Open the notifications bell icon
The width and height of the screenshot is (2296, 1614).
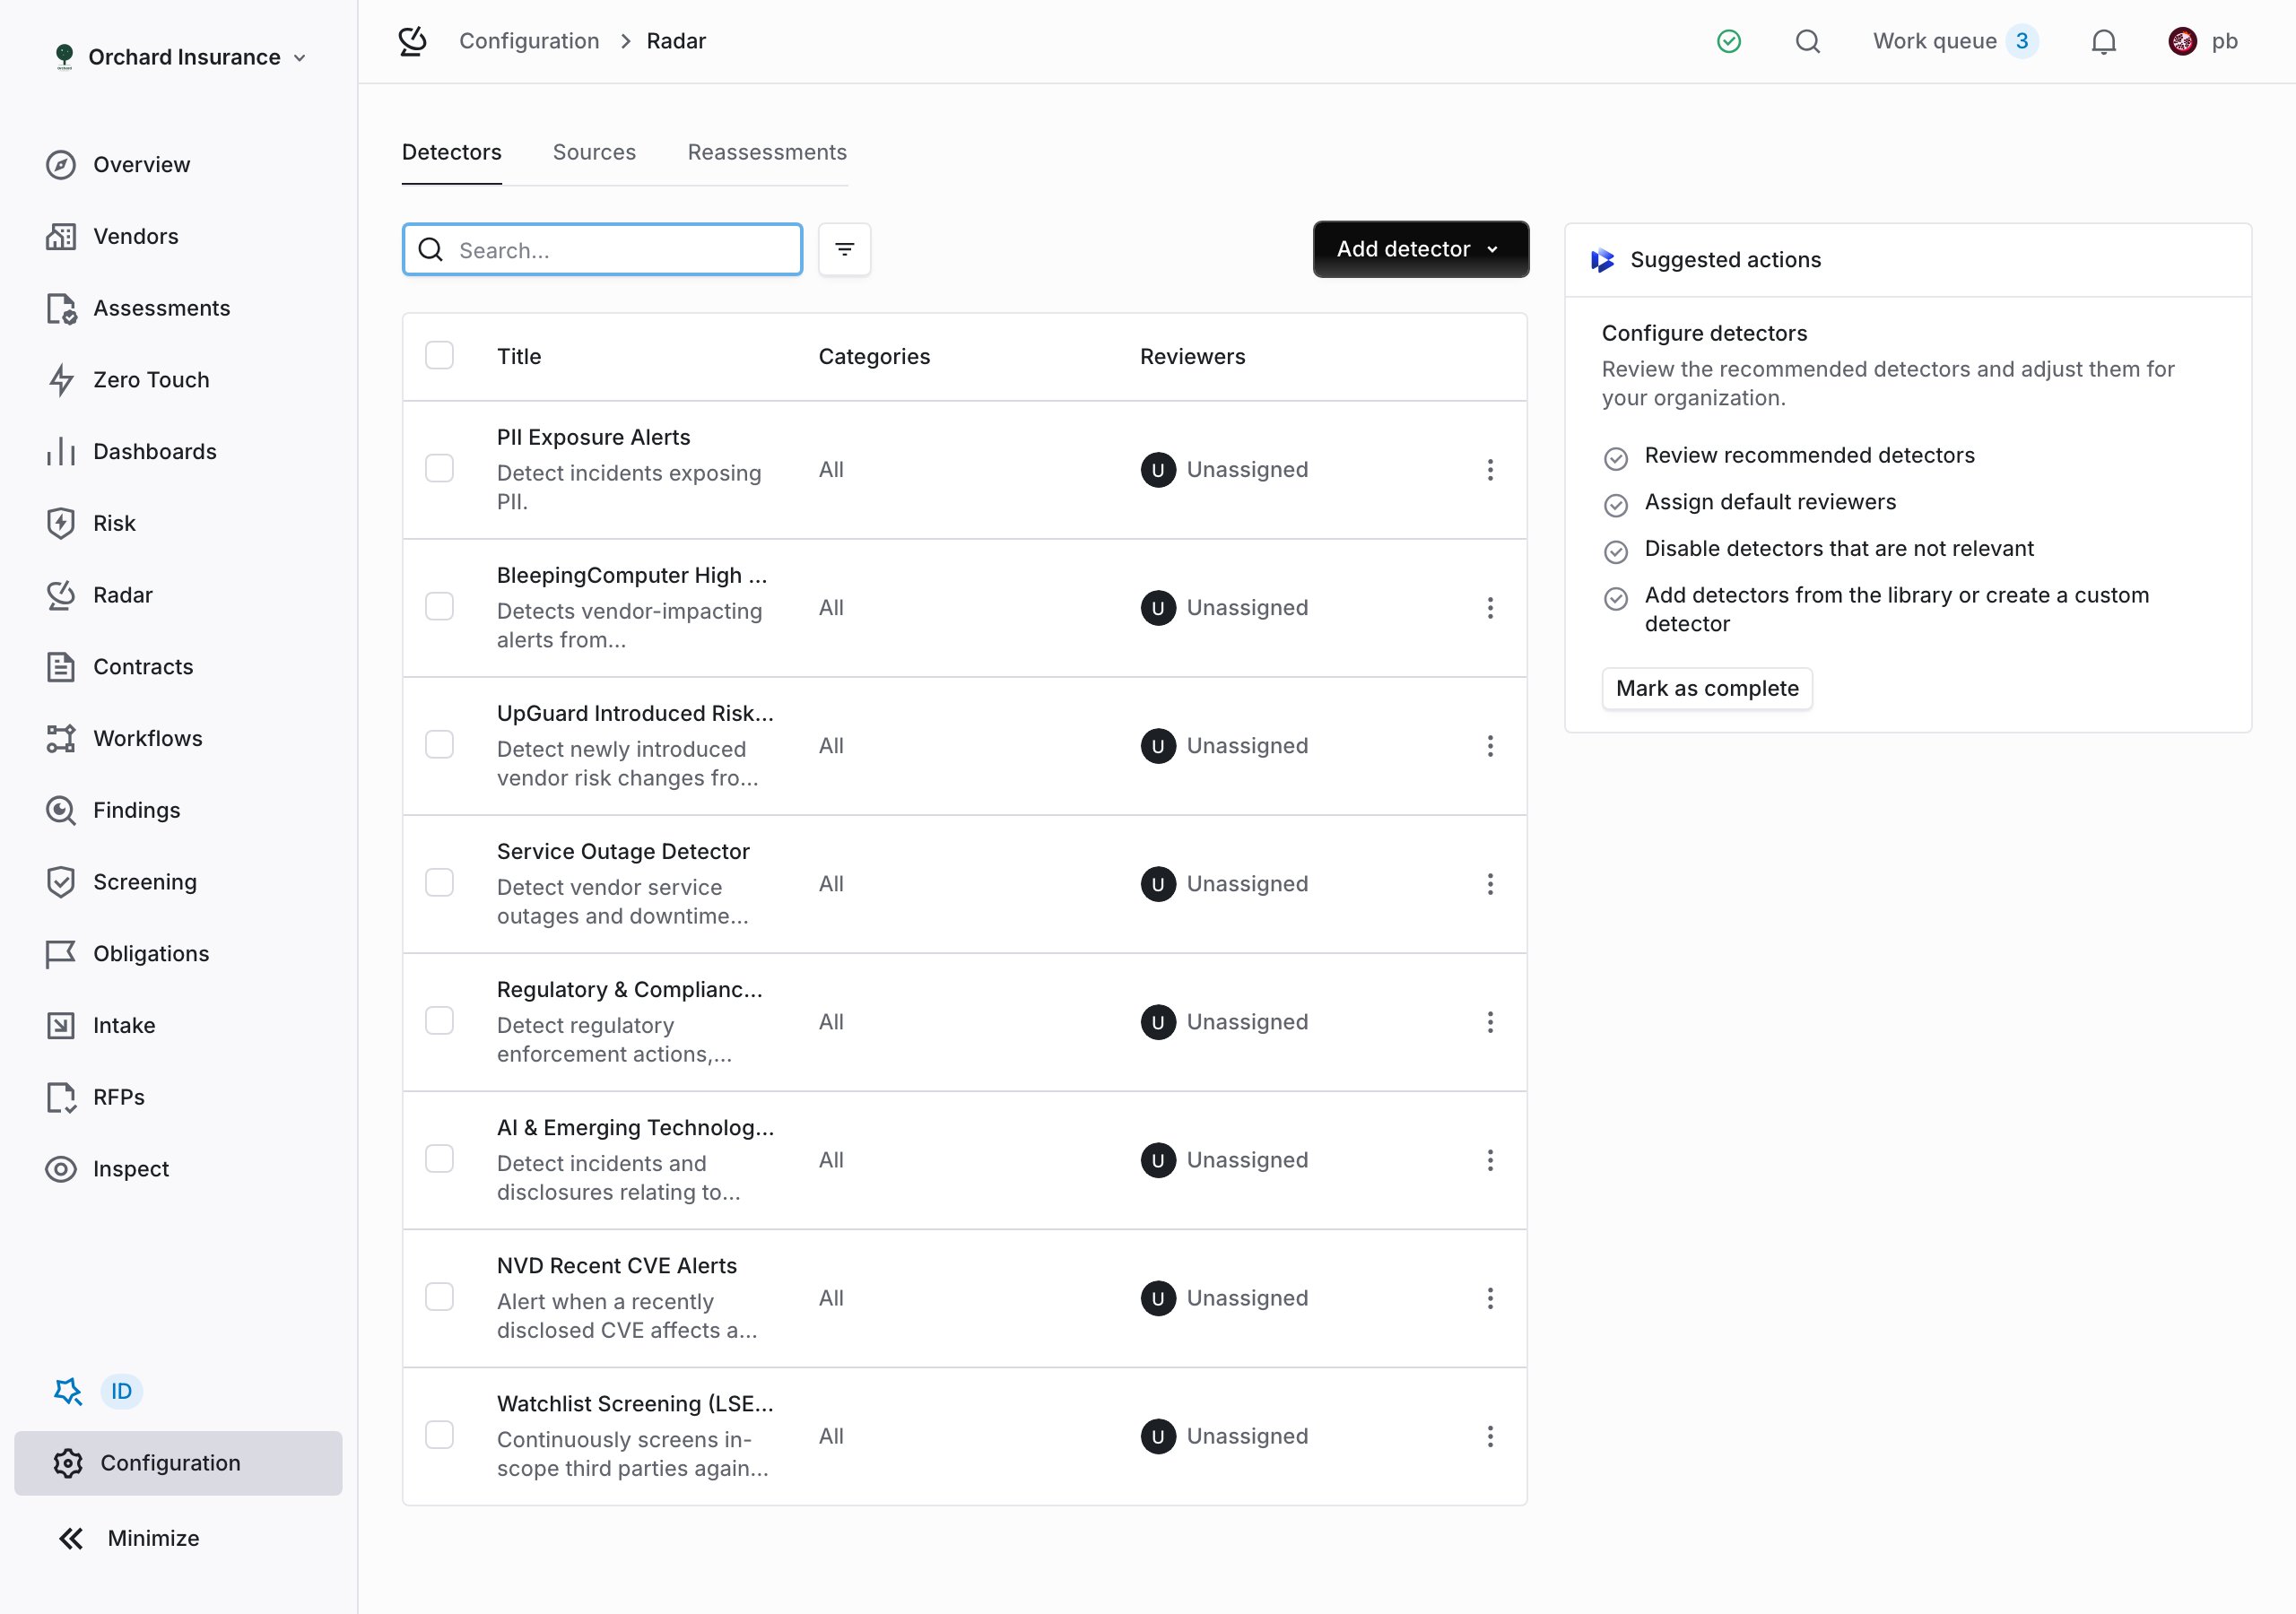[2103, 41]
